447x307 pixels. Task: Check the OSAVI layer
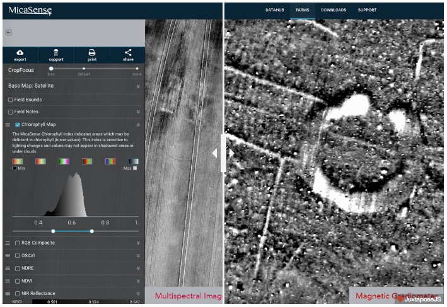point(18,256)
